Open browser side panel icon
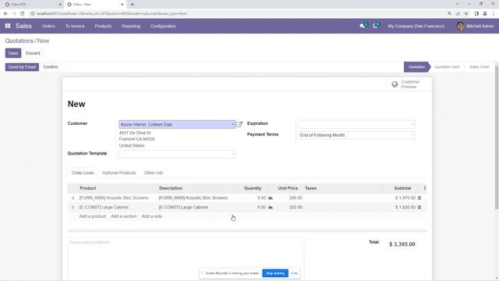Viewport: 499px width, 281px height. (x=476, y=14)
